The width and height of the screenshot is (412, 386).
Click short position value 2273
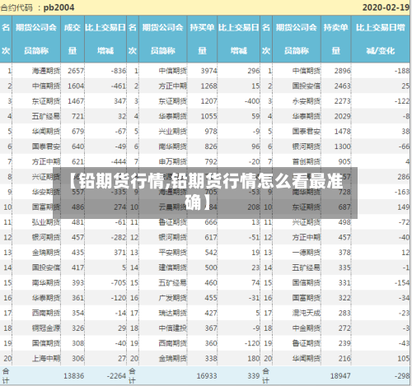pyautogui.click(x=343, y=101)
